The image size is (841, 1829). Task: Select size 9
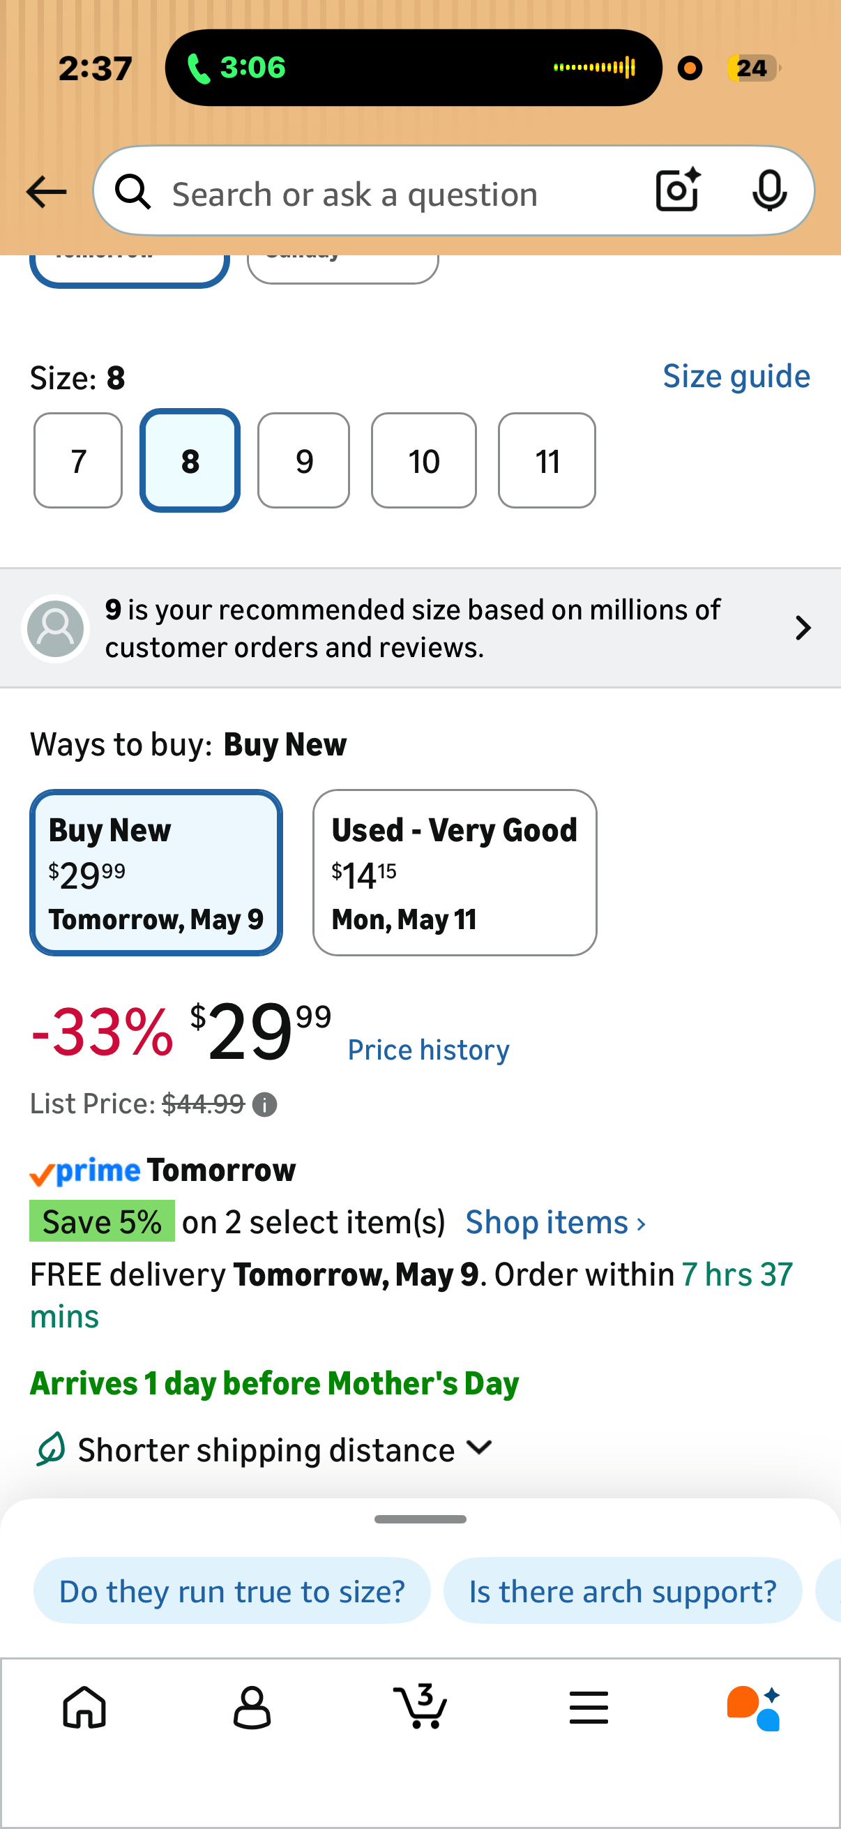304,461
